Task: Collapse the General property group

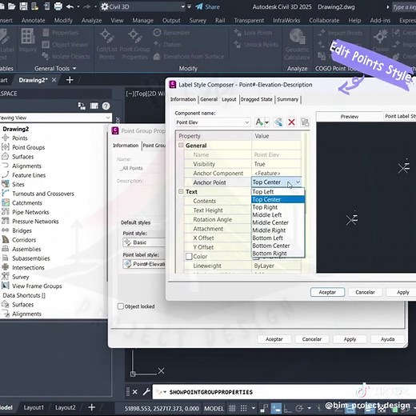Action: point(181,145)
